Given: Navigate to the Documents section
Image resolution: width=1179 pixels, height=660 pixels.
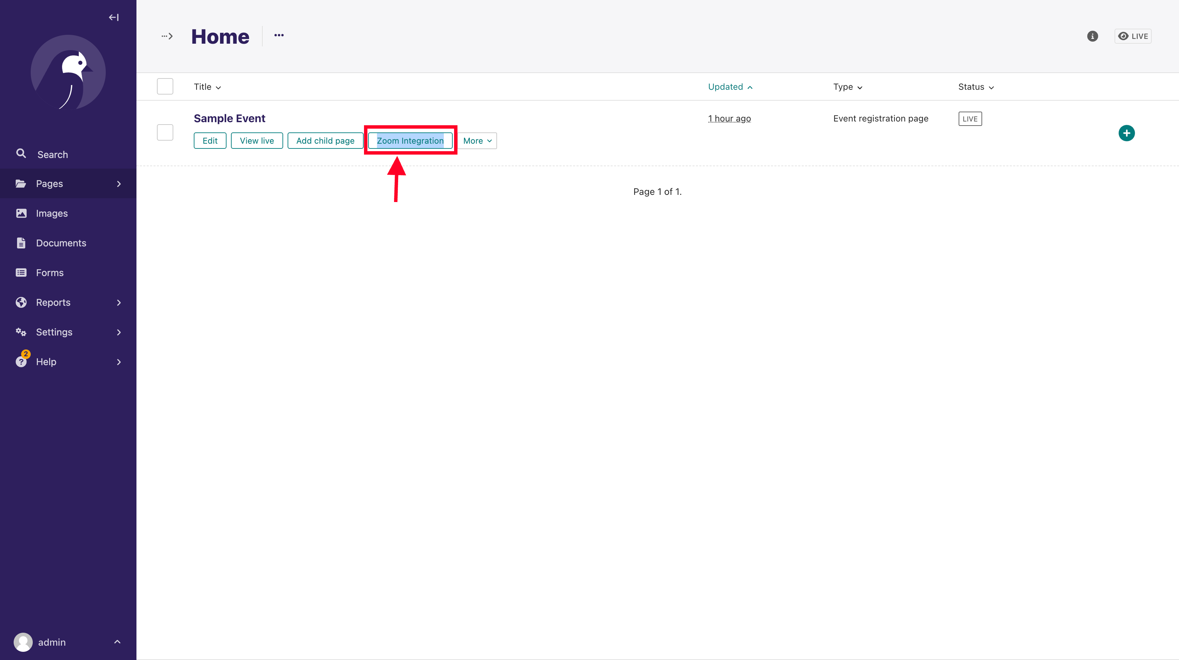Looking at the screenshot, I should tap(61, 242).
